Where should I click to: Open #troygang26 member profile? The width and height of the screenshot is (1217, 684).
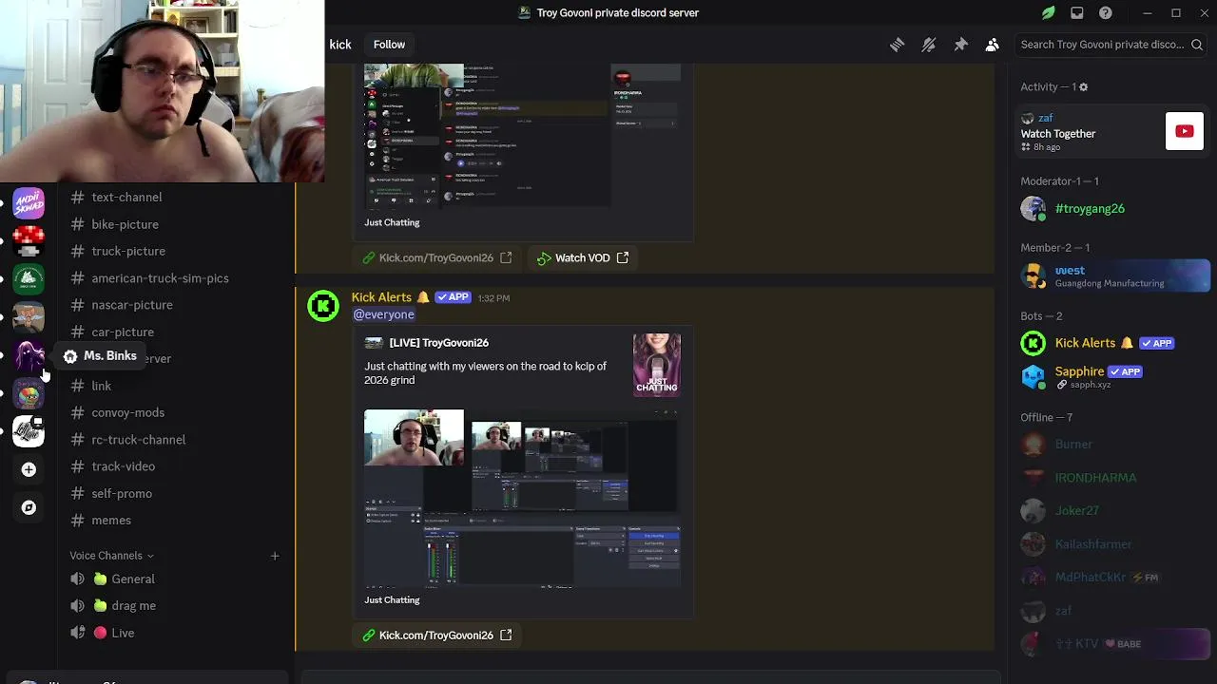pos(1111,209)
